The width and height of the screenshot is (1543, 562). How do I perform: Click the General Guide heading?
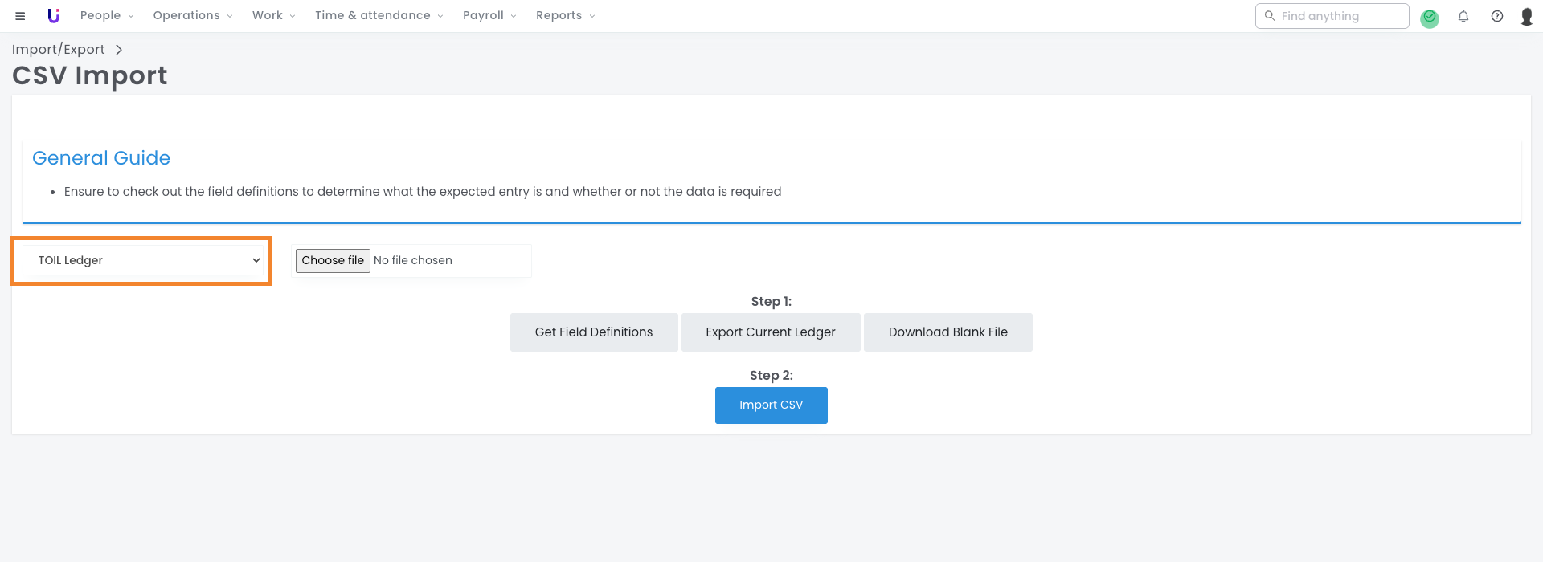click(101, 158)
